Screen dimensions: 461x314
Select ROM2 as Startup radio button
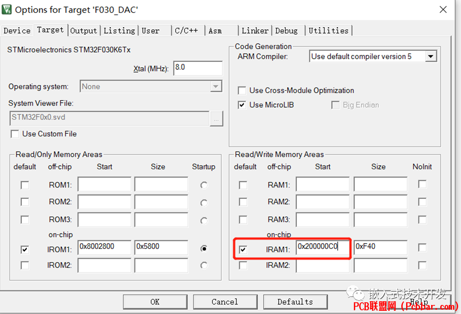pyautogui.click(x=204, y=203)
